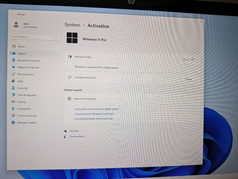The image size is (238, 179).
Task: Open the Apps settings category
Action: click(20, 81)
